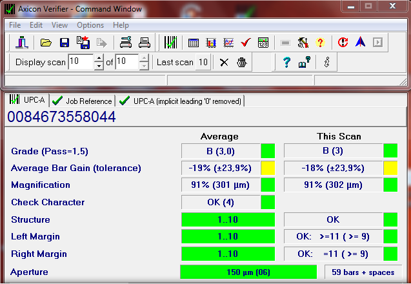This screenshot has height=284, width=411.
Task: Click the greyed play arrow box icon
Action: [x=377, y=42]
